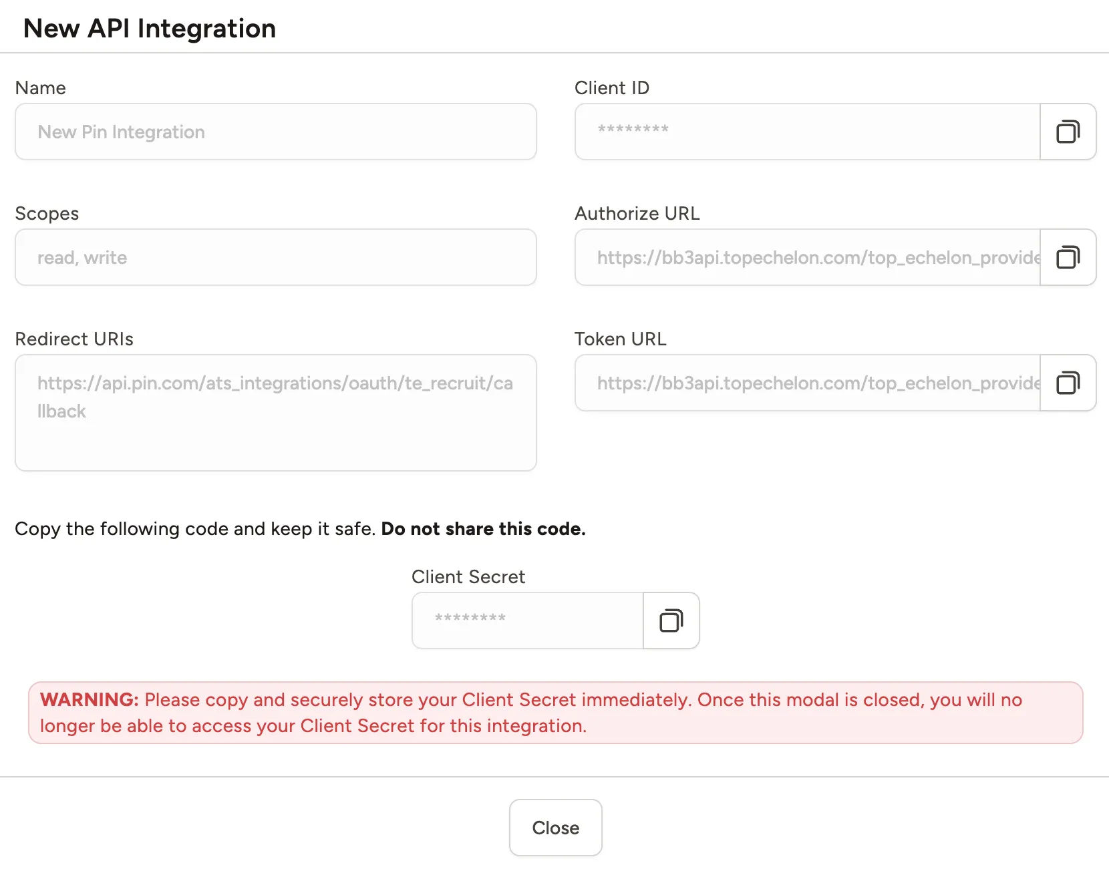1109x871 pixels.
Task: Click the 'New API Integration' heading
Action: tap(150, 29)
